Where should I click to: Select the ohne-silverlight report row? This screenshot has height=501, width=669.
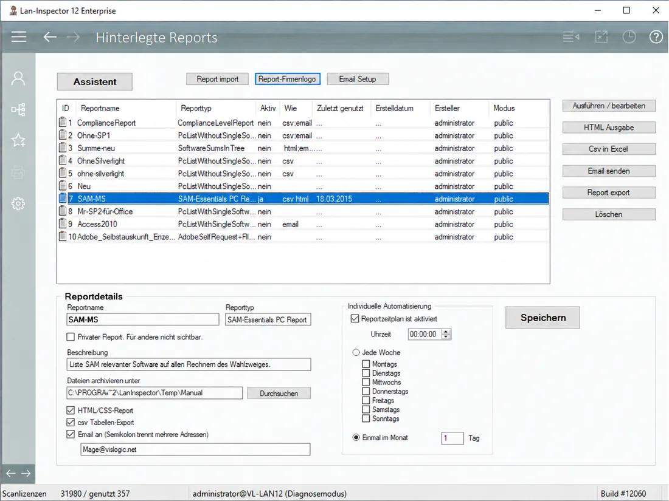(303, 174)
